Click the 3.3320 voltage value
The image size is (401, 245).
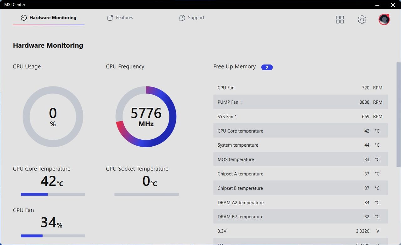[x=363, y=231]
